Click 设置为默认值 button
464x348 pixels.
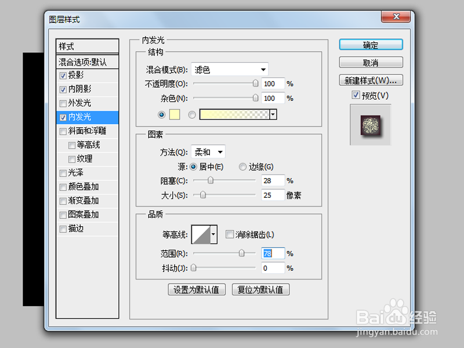click(x=197, y=289)
